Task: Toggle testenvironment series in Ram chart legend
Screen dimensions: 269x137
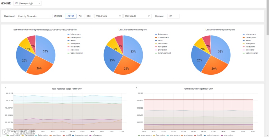Action: click(x=211, y=135)
